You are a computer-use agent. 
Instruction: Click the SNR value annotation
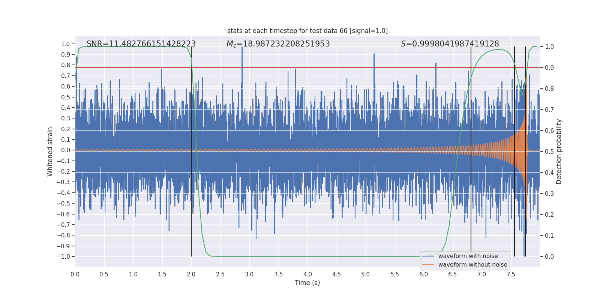[x=141, y=44]
